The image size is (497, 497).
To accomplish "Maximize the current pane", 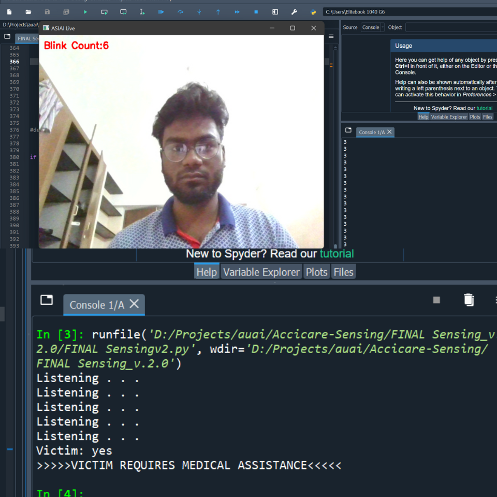I will [x=275, y=12].
